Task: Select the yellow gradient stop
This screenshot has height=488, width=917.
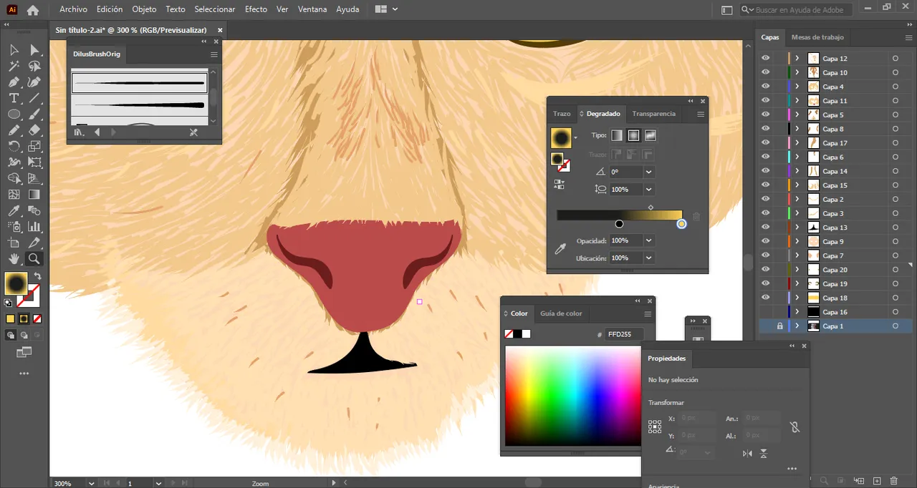Action: [x=681, y=224]
